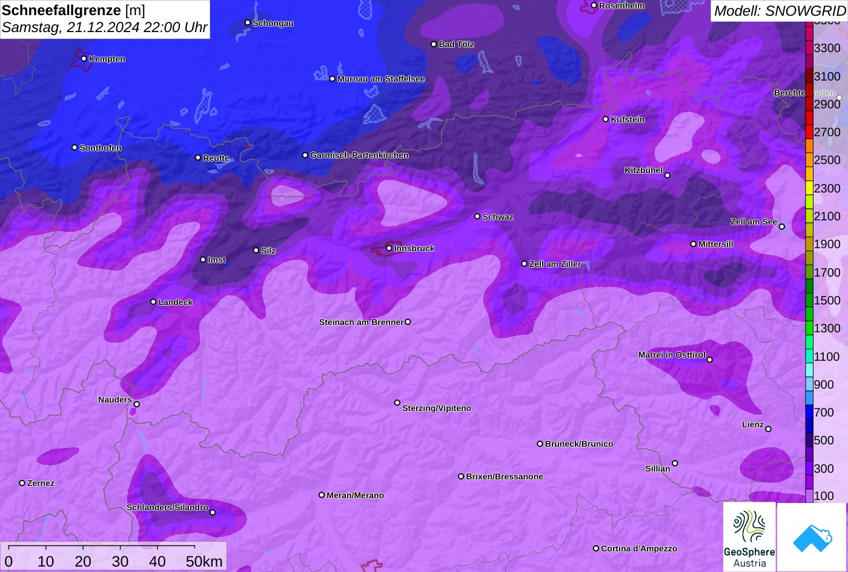Click the Rosenheim marker dot
The image size is (848, 572).
pyautogui.click(x=594, y=5)
